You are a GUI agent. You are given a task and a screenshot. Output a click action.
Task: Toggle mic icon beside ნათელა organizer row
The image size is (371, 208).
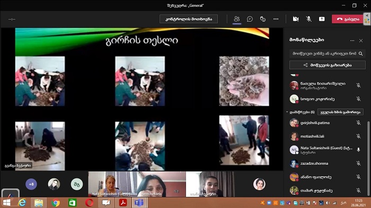pos(358,85)
